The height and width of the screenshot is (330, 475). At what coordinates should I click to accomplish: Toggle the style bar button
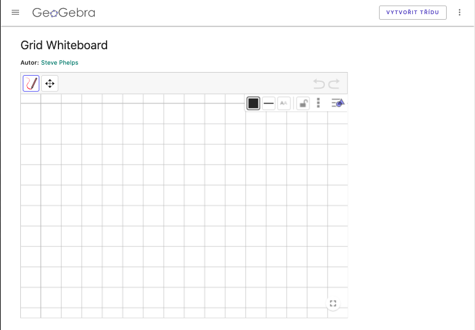[x=338, y=103]
